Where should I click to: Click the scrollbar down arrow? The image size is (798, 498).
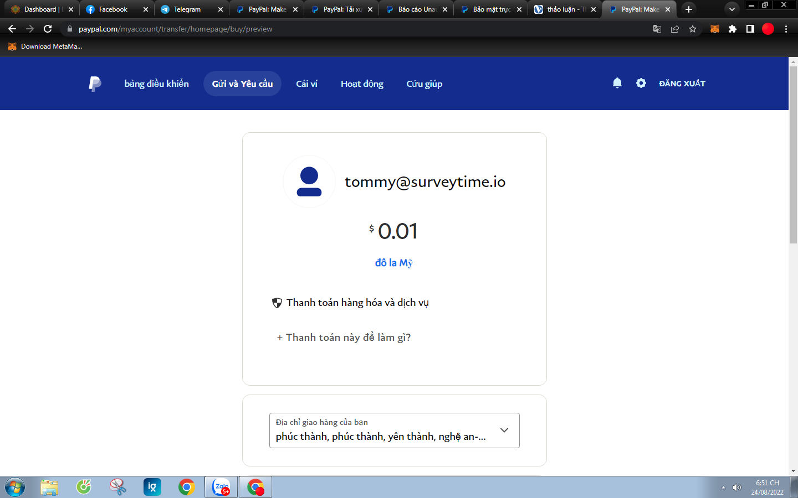[793, 471]
